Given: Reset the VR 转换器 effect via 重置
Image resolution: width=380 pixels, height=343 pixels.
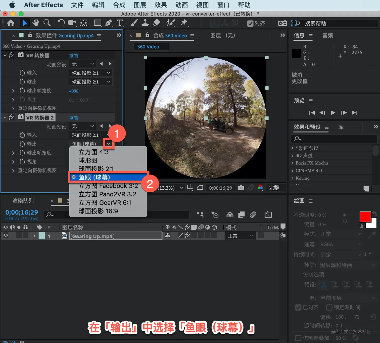Looking at the screenshot, I should click(74, 56).
